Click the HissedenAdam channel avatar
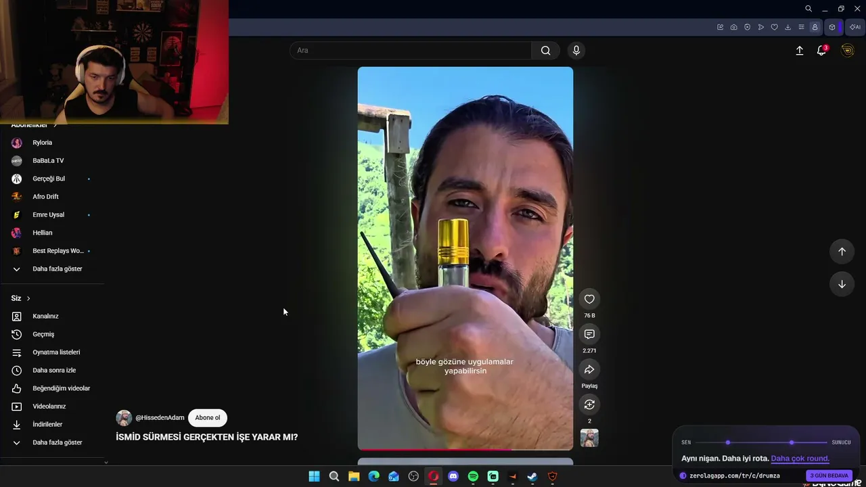Image resolution: width=866 pixels, height=487 pixels. (x=124, y=418)
